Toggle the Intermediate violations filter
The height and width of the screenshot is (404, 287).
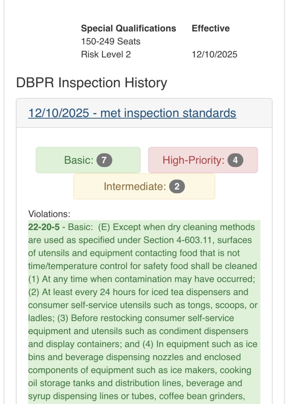point(144,186)
